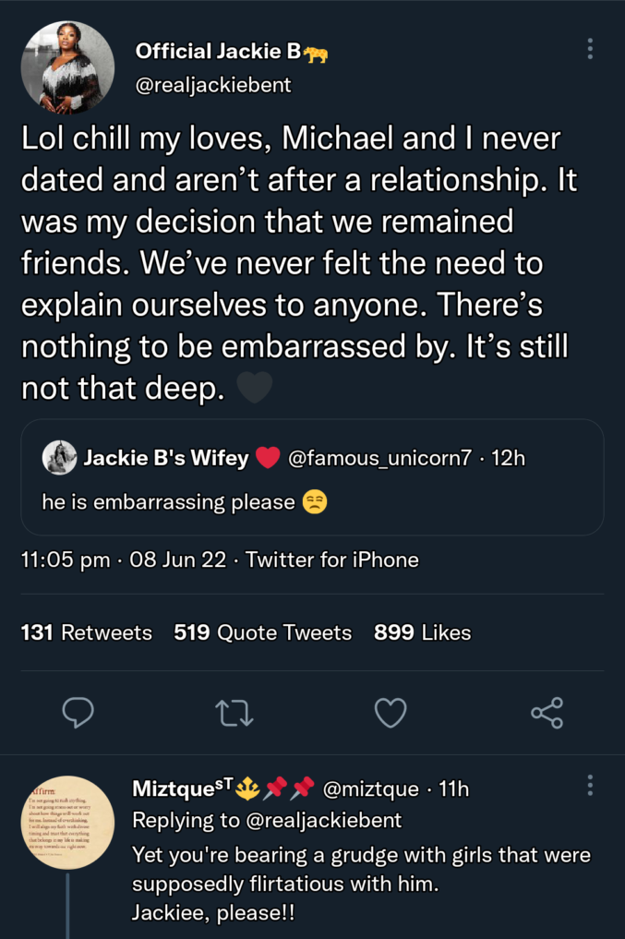Open Official Jackie B's profile picture
Image resolution: width=625 pixels, height=939 pixels.
pos(67,67)
